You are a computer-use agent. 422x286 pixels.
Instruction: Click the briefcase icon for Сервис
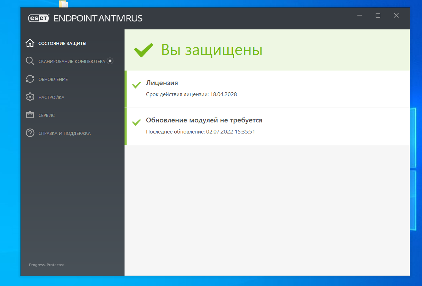click(x=30, y=115)
